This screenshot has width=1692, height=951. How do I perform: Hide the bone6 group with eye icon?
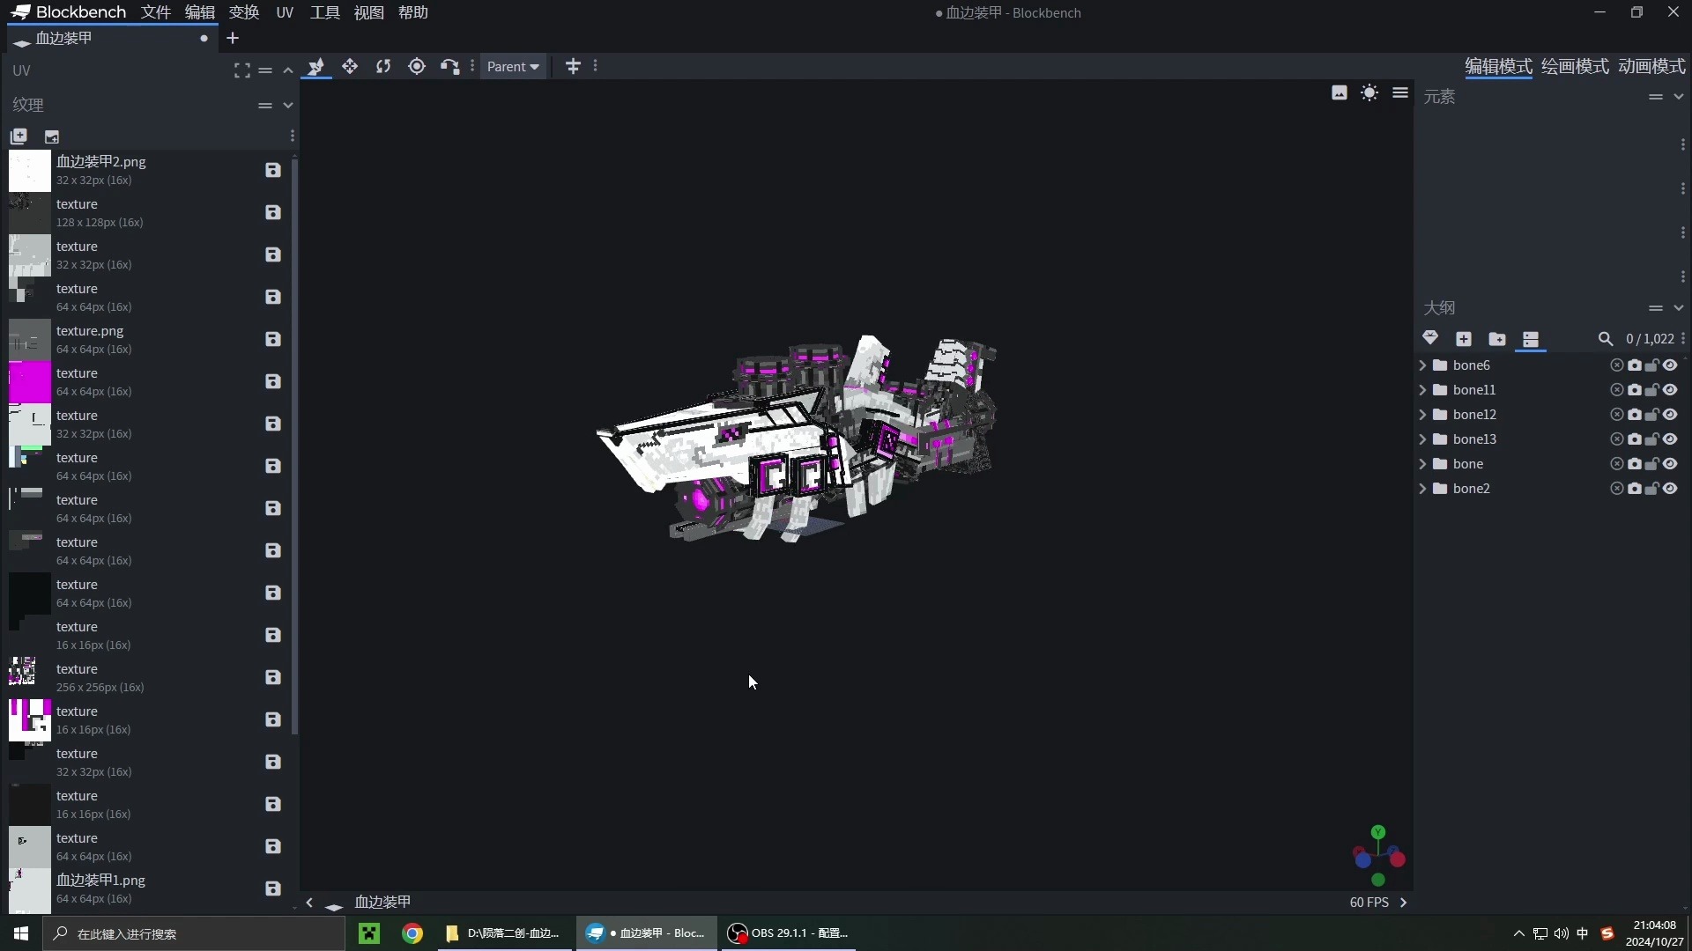(1670, 365)
